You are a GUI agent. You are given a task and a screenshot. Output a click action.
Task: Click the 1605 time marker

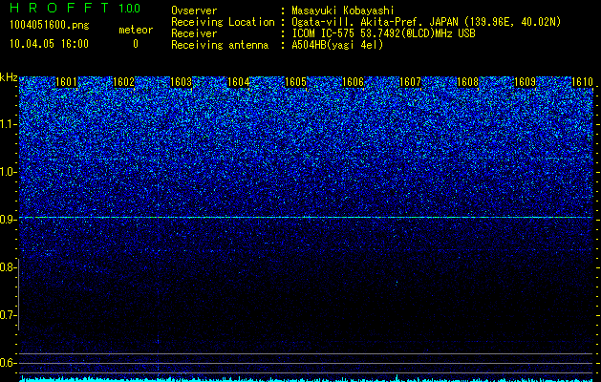296,82
